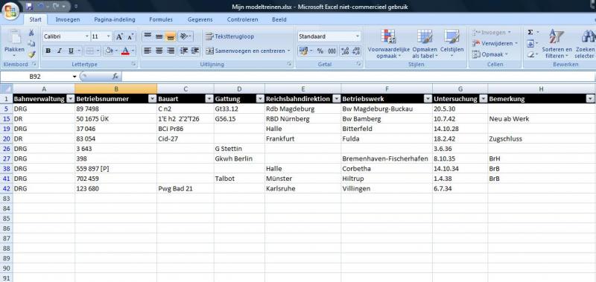The image size is (596, 282).
Task: Select column B header
Action: coord(116,89)
